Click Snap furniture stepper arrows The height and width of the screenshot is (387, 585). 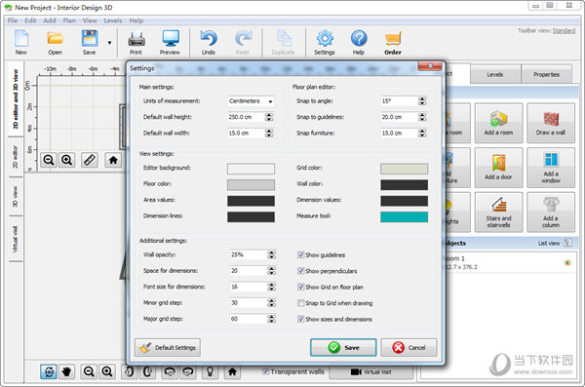pos(422,134)
